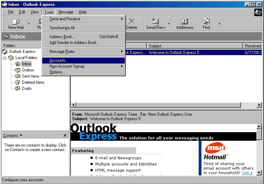Select Add Sender to Address Book
264x184 pixels.
pos(84,42)
